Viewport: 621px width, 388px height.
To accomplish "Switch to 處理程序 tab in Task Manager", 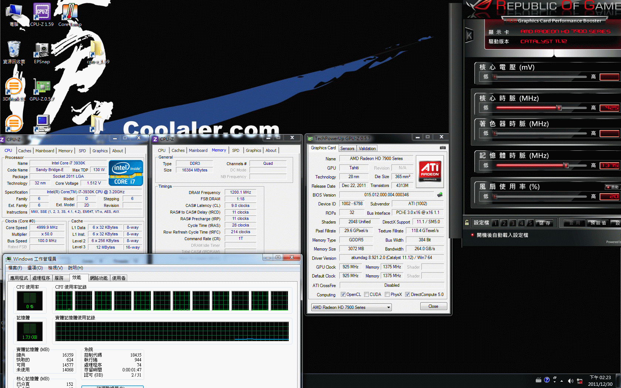I will 41,278.
